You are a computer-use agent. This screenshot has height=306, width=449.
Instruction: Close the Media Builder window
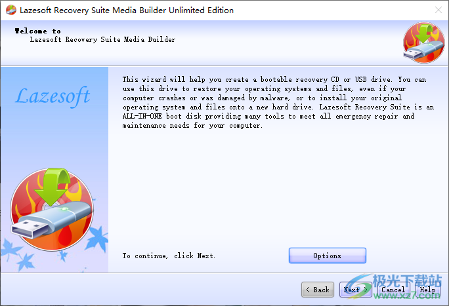coord(438,10)
